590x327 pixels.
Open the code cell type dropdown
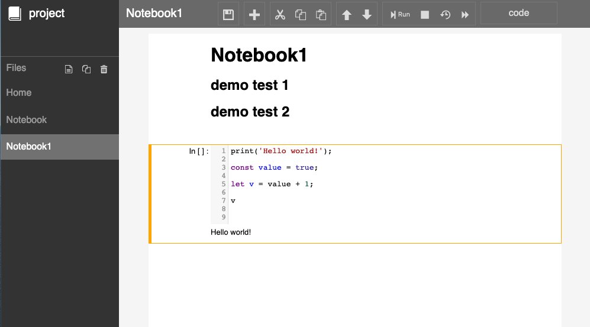click(519, 13)
